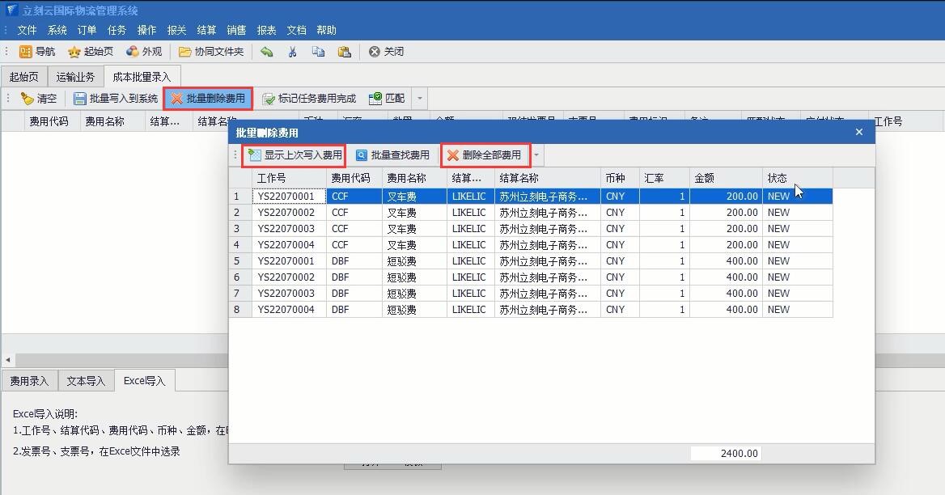The image size is (945, 495).
Task: Click 批量写入到系统 save button
Action: [x=116, y=99]
